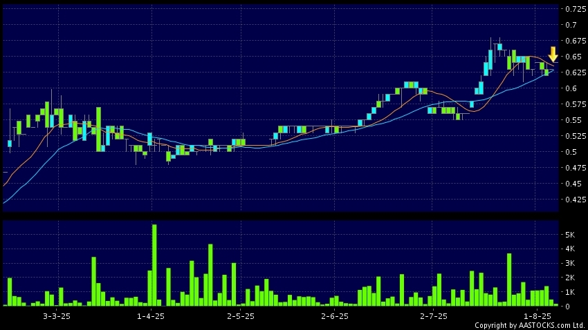Select the 2-6-25 date label
The height and width of the screenshot is (330, 588).
[335, 316]
